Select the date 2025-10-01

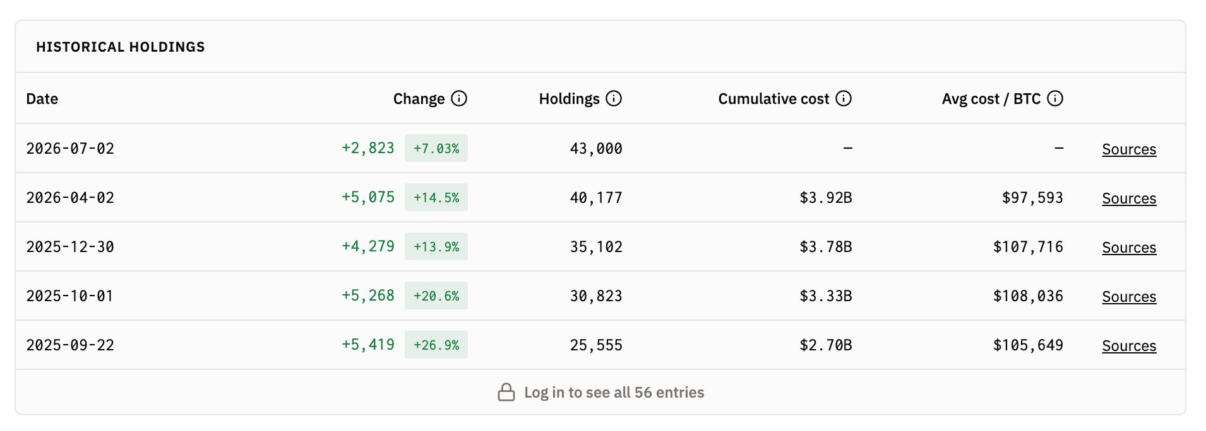coord(70,296)
